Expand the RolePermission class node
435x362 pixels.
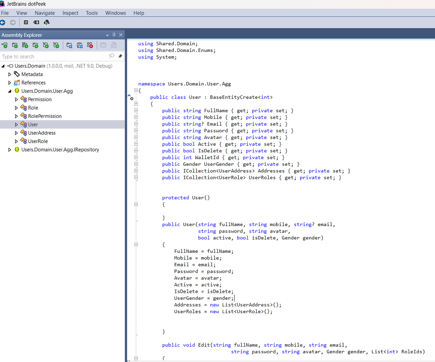pyautogui.click(x=16, y=116)
